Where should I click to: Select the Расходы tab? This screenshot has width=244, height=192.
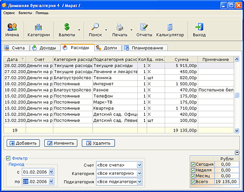point(77,48)
